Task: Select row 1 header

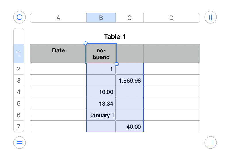Action: pyautogui.click(x=19, y=54)
